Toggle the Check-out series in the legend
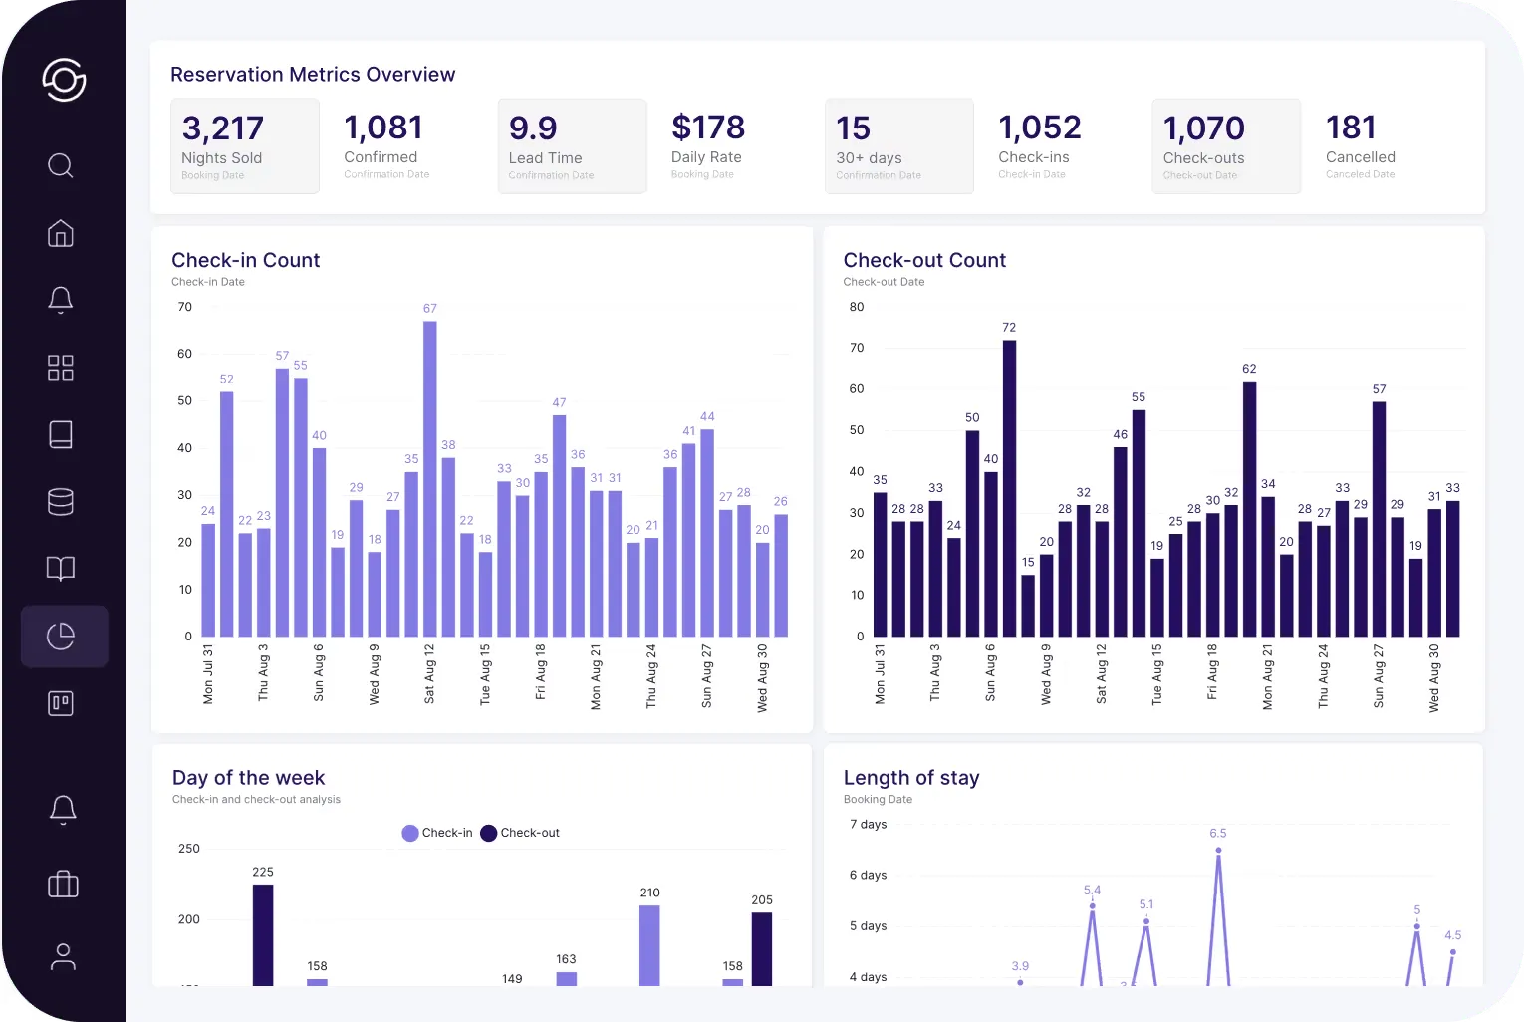 click(520, 833)
